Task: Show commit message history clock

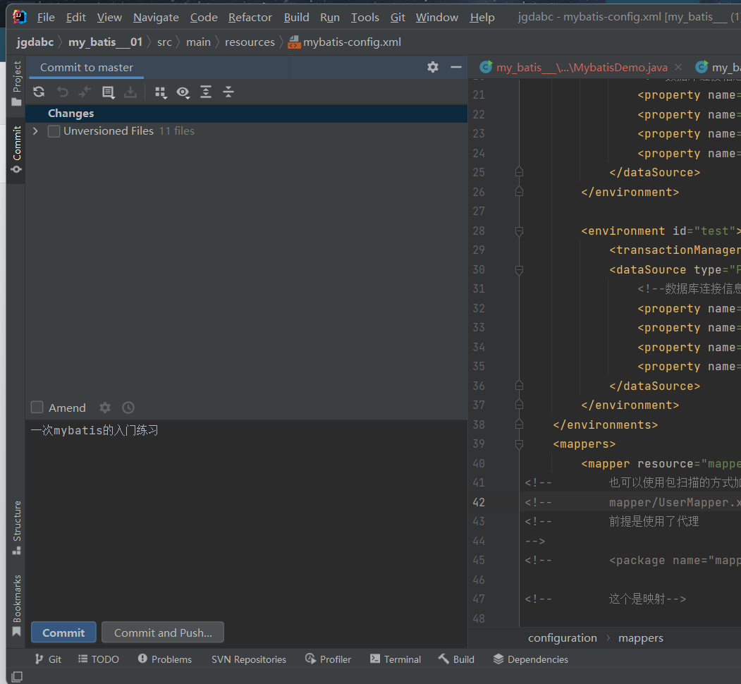Action: click(128, 408)
